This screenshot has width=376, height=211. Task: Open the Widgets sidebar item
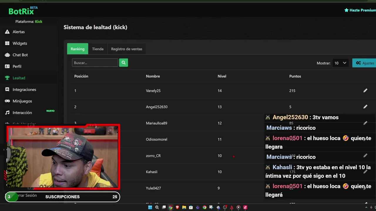(16, 43)
